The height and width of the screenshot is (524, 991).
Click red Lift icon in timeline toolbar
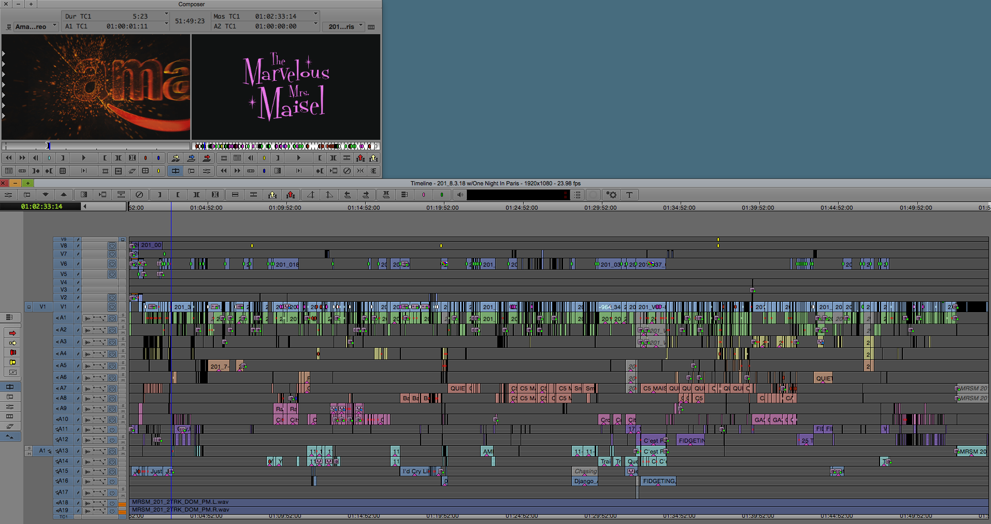[x=291, y=195]
